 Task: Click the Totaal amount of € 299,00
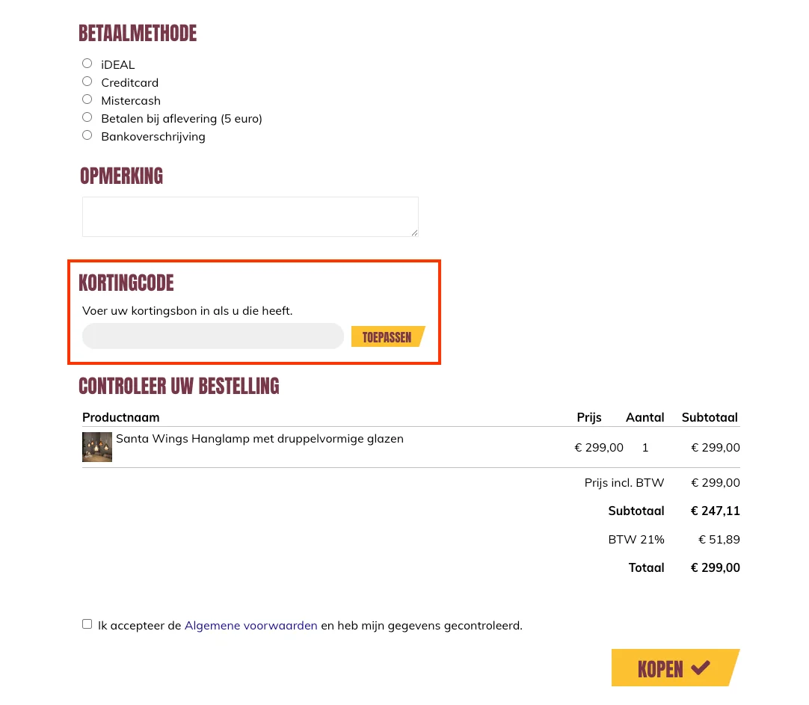[715, 567]
